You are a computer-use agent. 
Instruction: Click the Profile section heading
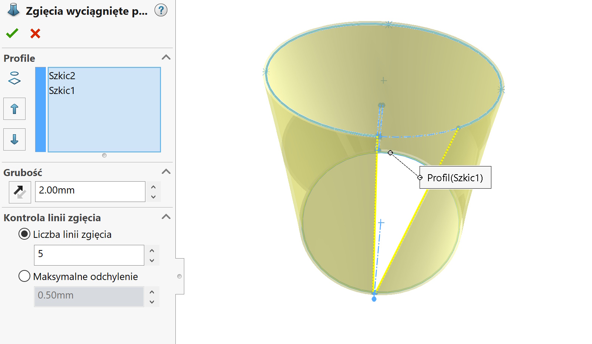(19, 58)
